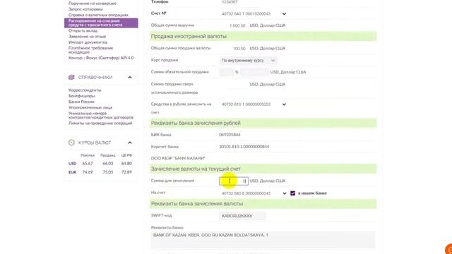Open Платёжное требование исходящее
The image size is (452, 254).
[90, 50]
